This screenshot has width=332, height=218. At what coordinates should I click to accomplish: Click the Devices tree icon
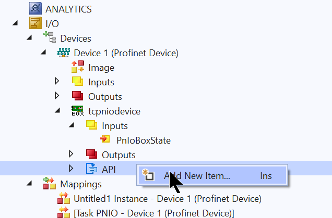coord(50,37)
